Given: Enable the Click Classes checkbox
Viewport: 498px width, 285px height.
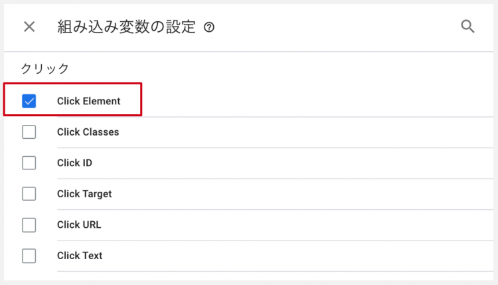Looking at the screenshot, I should pos(29,132).
